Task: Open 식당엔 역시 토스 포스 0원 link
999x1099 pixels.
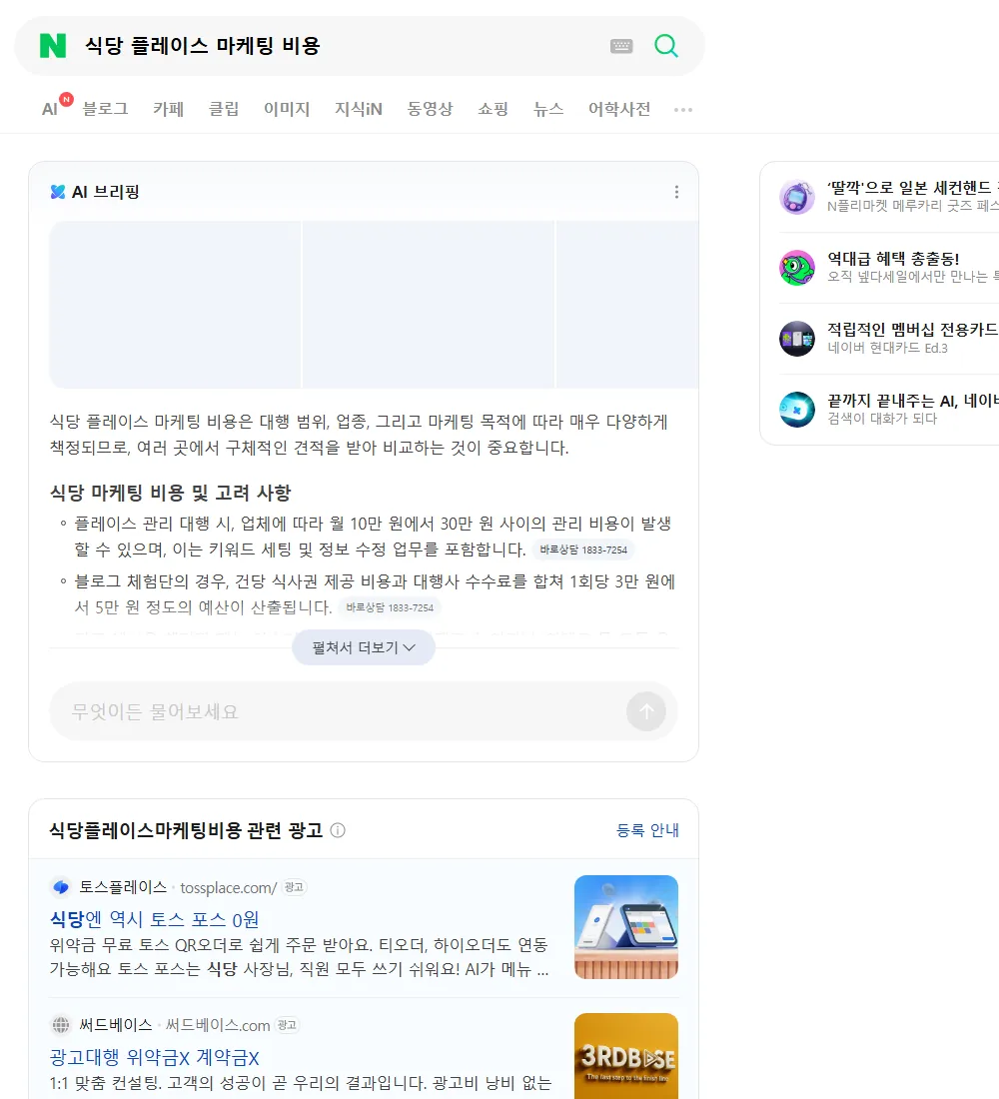Action: click(154, 919)
